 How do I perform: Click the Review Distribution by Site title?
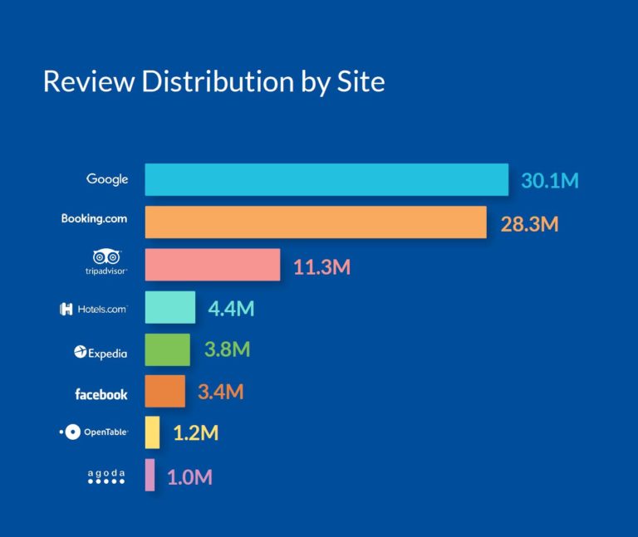214,82
